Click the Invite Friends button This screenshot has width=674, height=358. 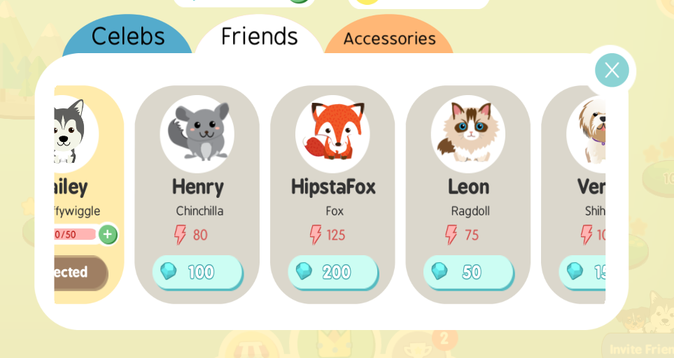(x=638, y=348)
